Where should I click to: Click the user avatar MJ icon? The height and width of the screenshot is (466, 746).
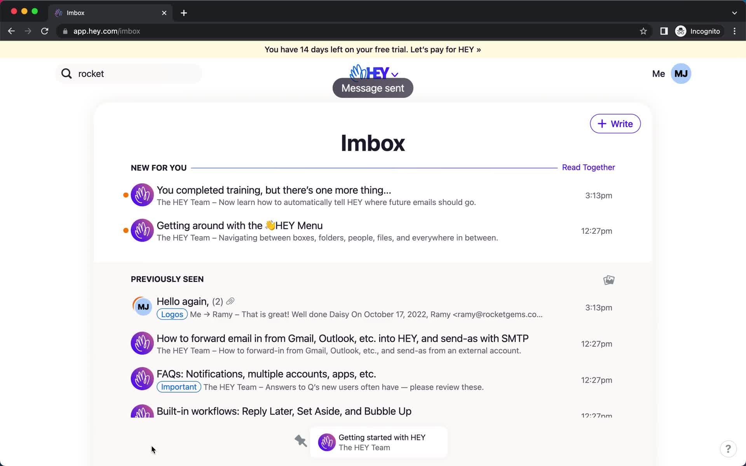(x=681, y=73)
